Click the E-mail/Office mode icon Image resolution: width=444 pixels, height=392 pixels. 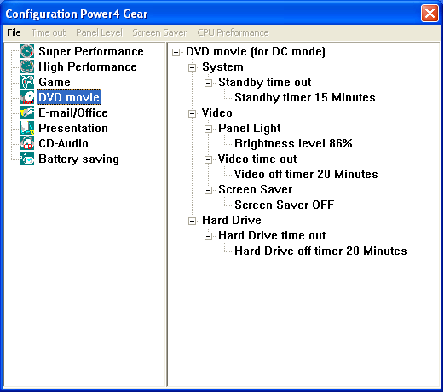tap(27, 112)
